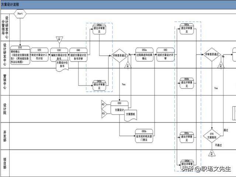Select the R2 triangle beside the diamond above 070
236x177 pixels.
click(221, 65)
